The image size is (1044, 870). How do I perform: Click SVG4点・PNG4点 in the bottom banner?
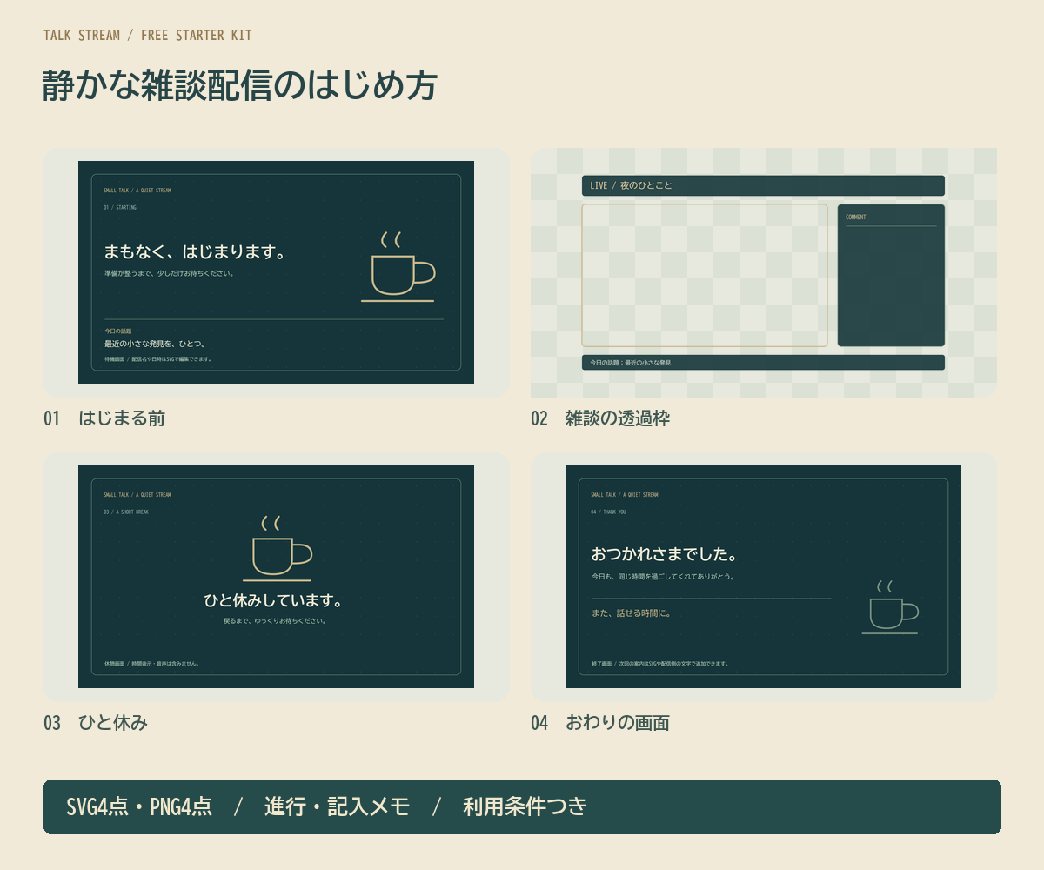[139, 806]
